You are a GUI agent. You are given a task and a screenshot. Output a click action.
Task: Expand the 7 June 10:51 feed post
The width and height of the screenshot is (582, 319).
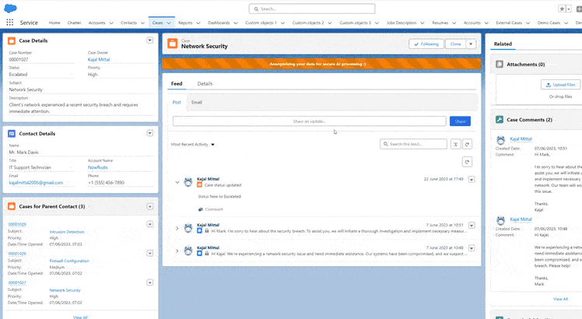[177, 229]
